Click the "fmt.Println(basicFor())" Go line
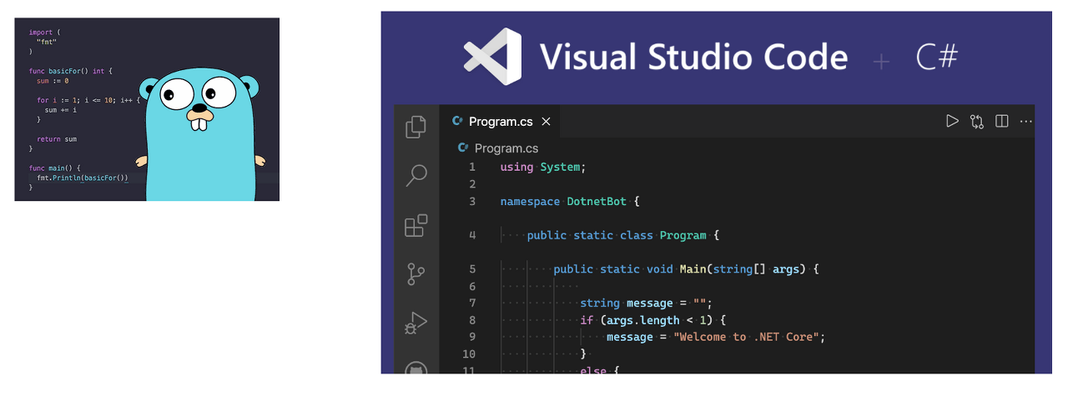Viewport: 1068px width, 401px height. [83, 178]
